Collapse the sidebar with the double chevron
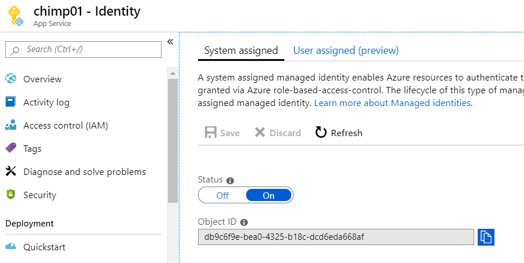524x263 pixels. [170, 42]
